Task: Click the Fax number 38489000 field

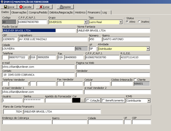Action: [74, 57]
